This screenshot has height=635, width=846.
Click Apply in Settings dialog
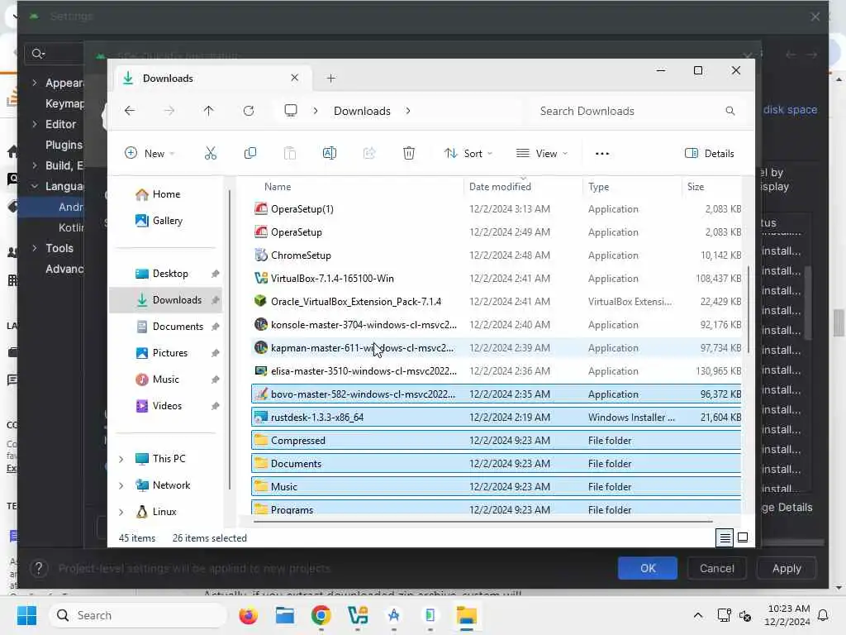[x=787, y=568]
